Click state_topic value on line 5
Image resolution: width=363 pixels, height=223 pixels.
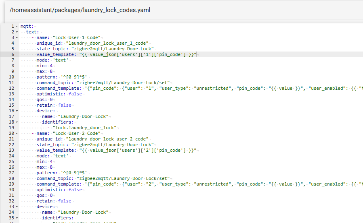pyautogui.click(x=113, y=49)
